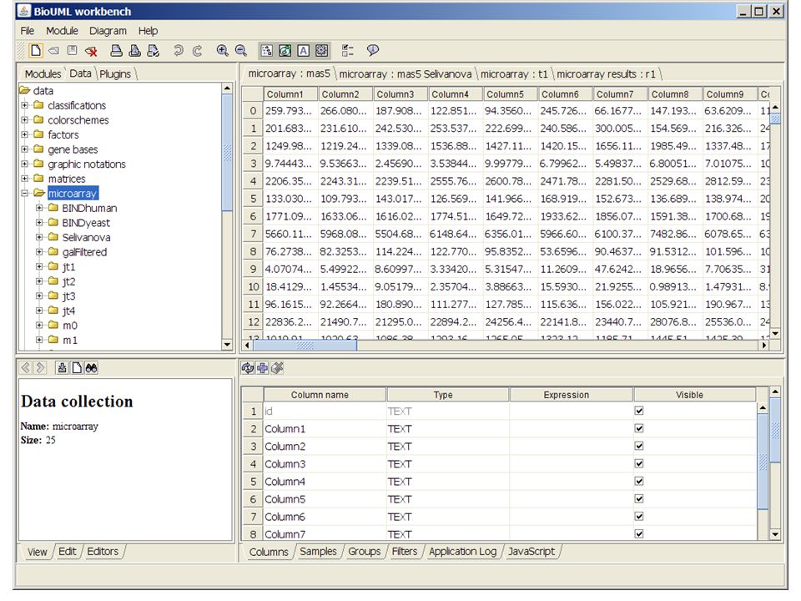Toggle the diagram tree view toolbar icon
The width and height of the screenshot is (801, 601).
(x=267, y=50)
